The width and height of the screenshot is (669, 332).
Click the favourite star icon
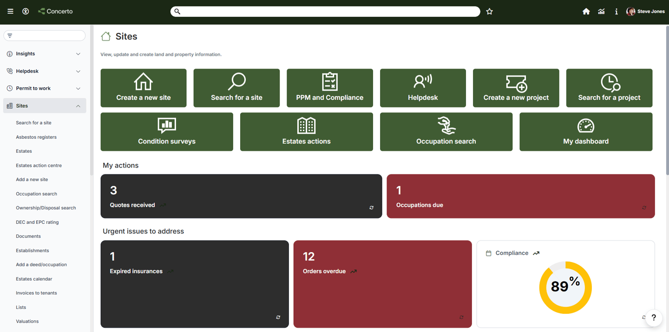click(x=489, y=12)
